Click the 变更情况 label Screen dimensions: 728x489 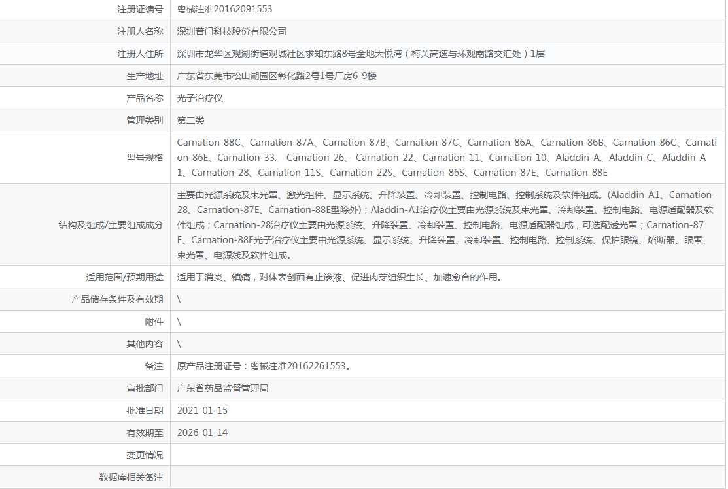pyautogui.click(x=145, y=456)
